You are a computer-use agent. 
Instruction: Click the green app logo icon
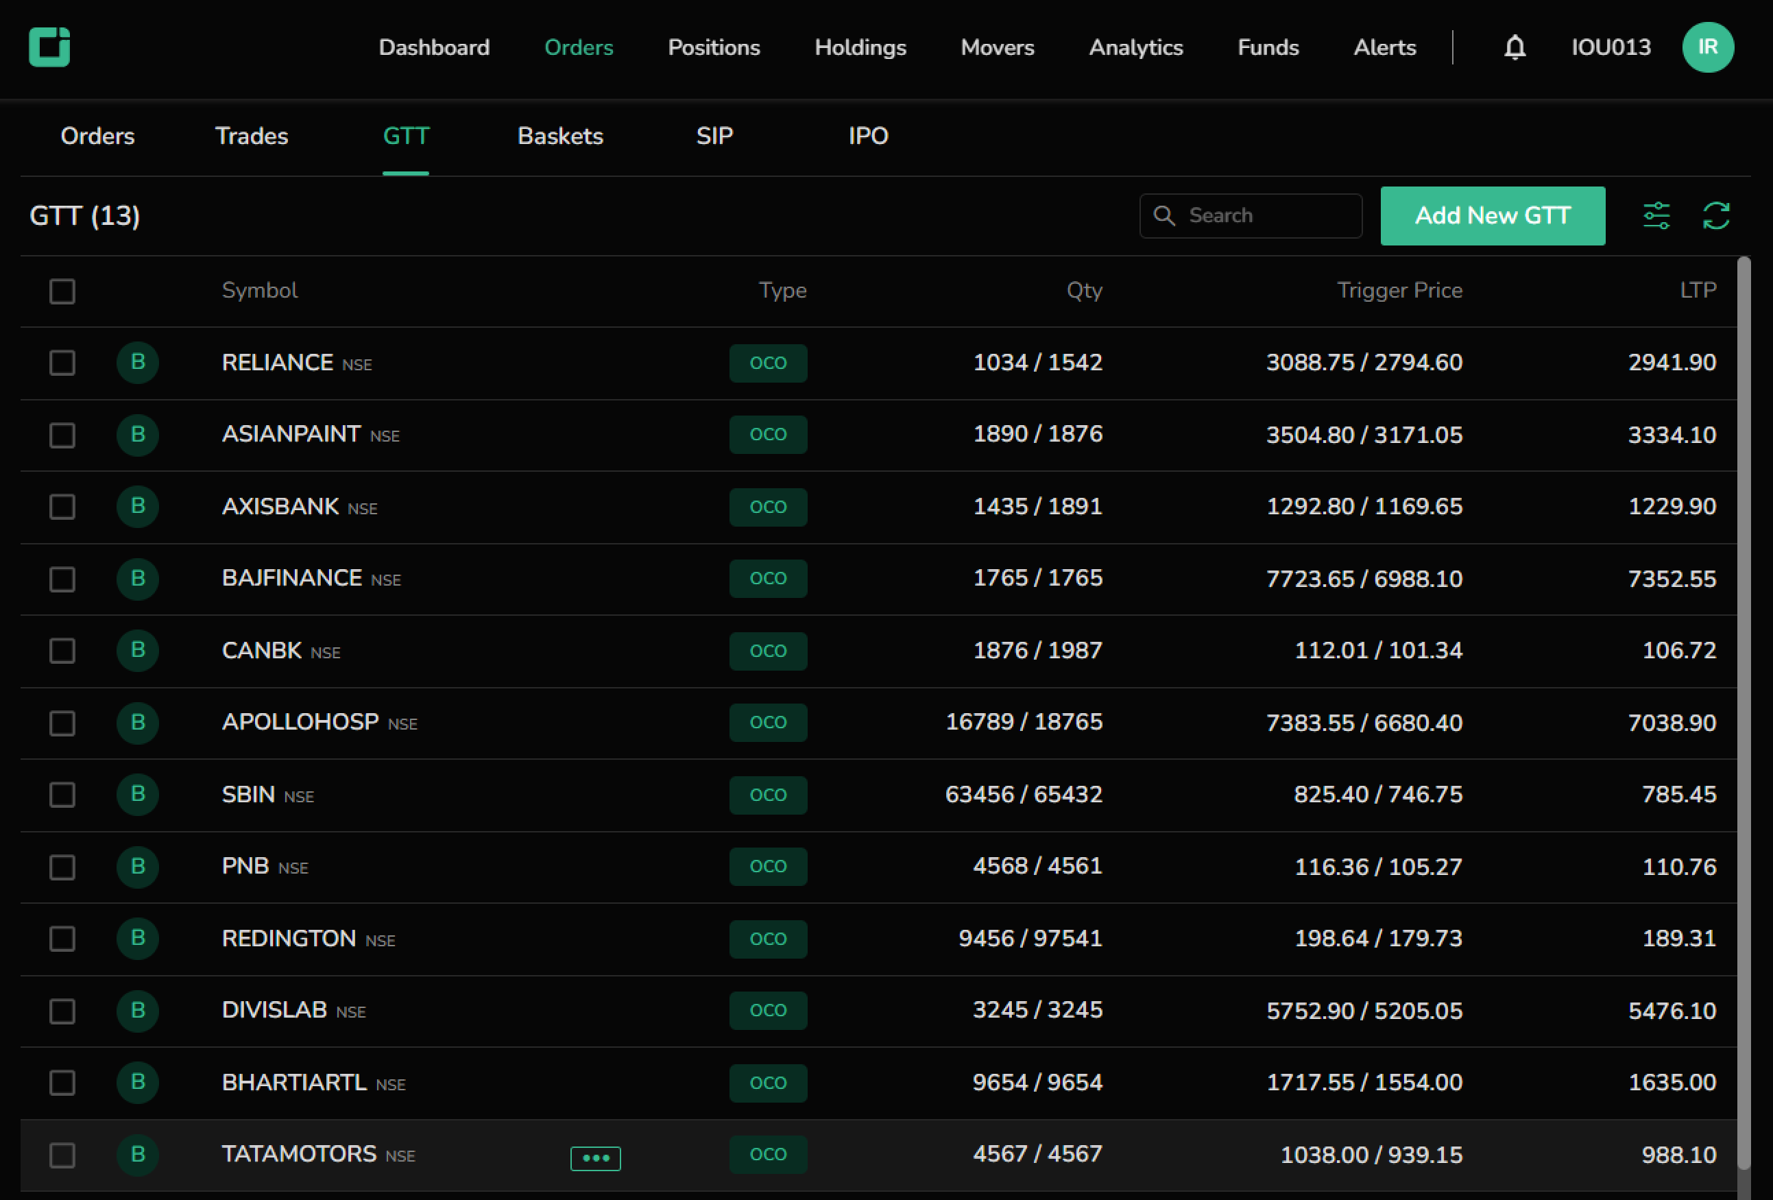point(49,47)
